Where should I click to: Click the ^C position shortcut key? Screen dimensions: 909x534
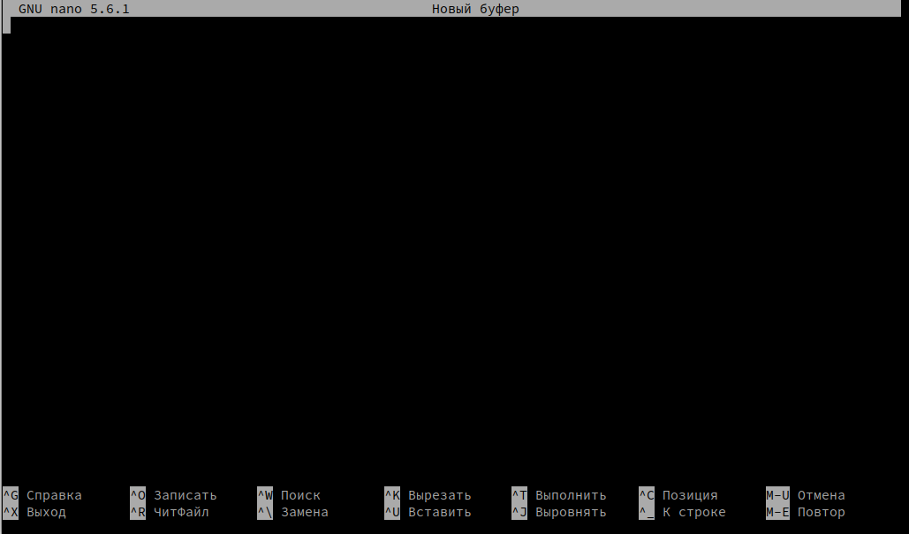pyautogui.click(x=647, y=495)
